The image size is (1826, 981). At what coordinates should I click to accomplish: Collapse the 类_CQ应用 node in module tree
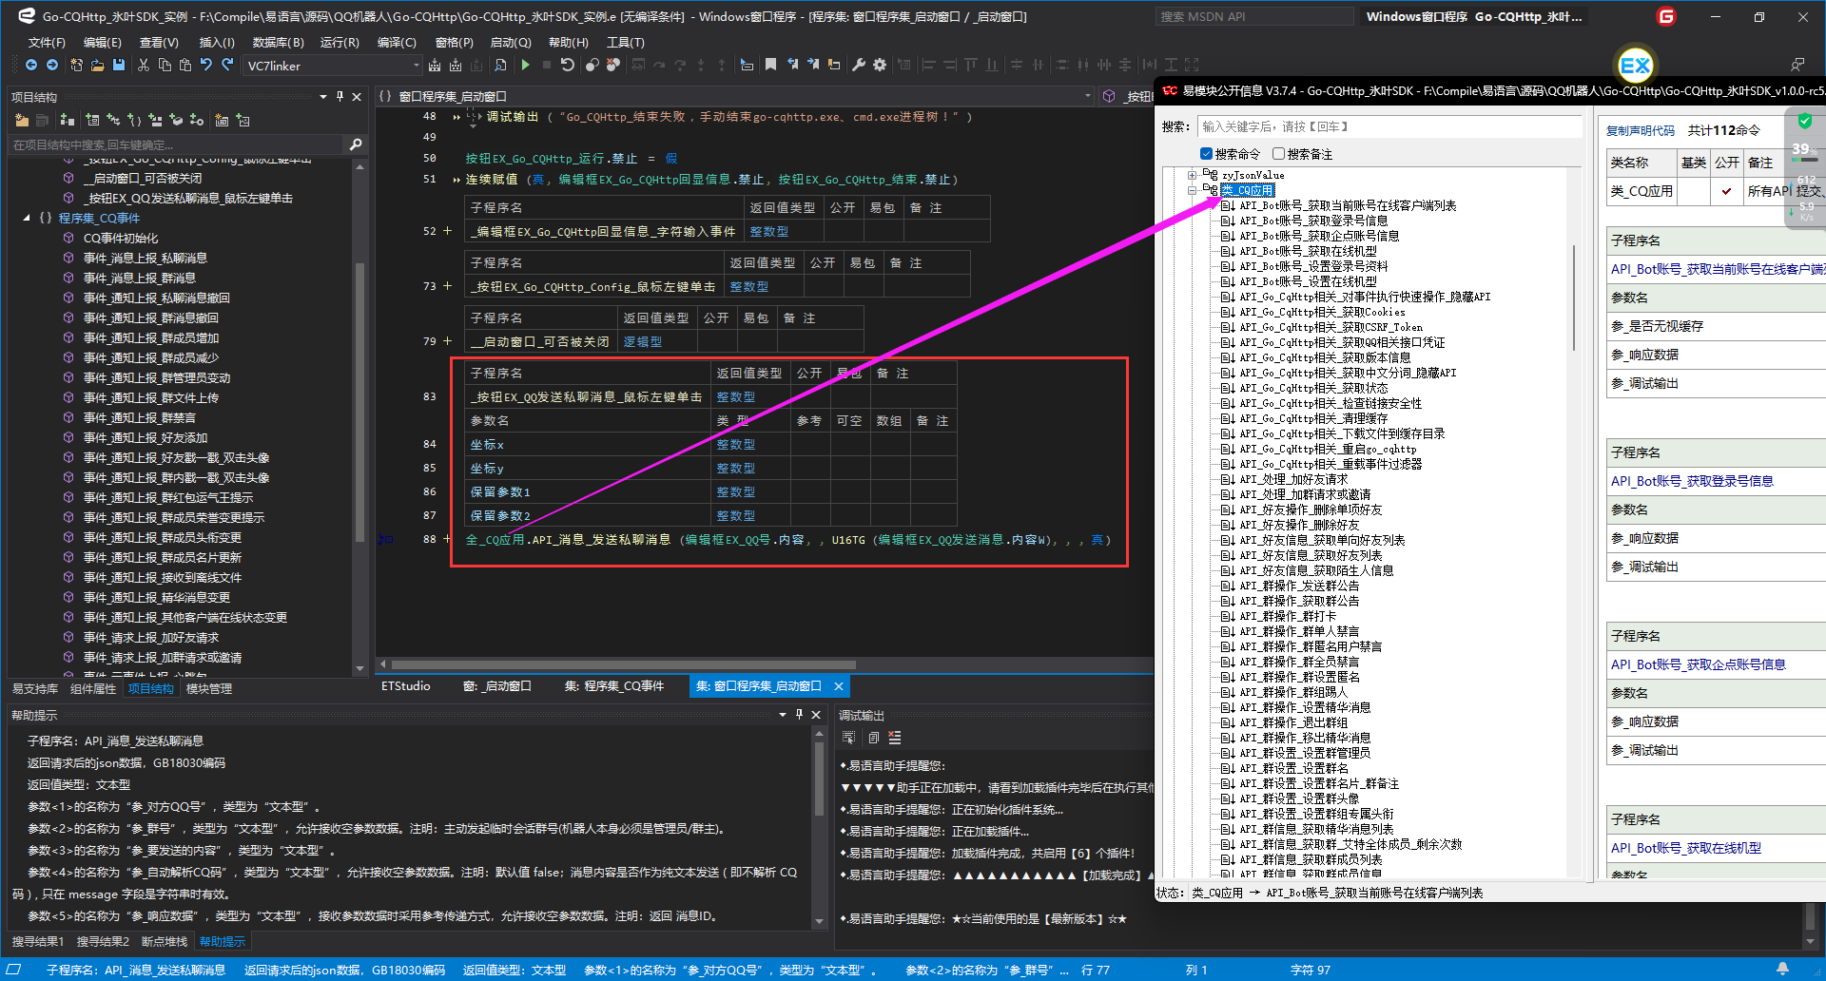point(1192,190)
